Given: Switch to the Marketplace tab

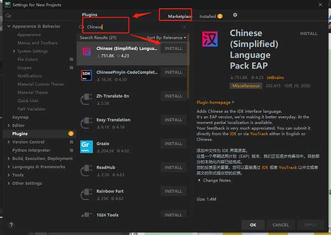Looking at the screenshot, I should pyautogui.click(x=179, y=17).
